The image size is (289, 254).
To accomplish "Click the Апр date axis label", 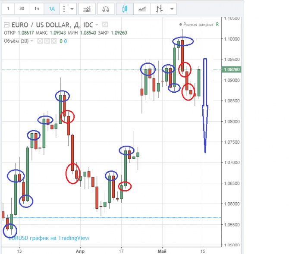I will coord(80,251).
